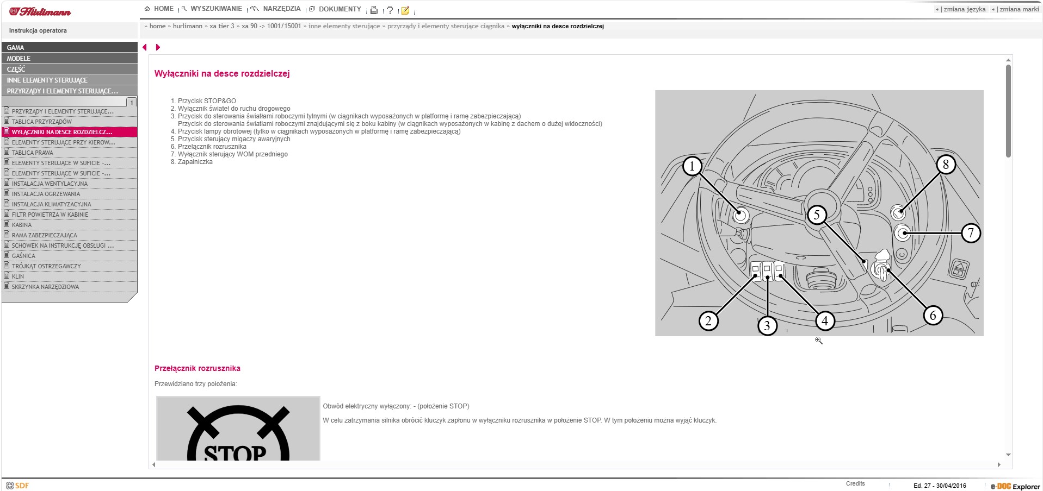
Task: Click document icon beside Instalacja ogrzewania
Action: click(x=7, y=193)
